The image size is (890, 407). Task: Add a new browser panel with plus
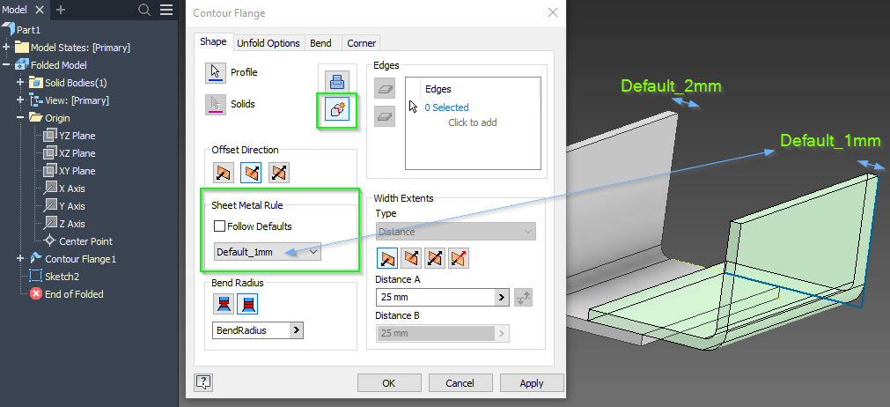pyautogui.click(x=61, y=10)
